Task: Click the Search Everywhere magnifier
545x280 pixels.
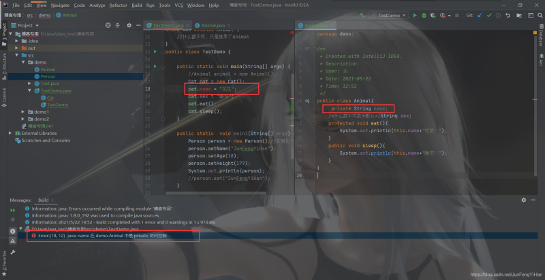Action: point(540,15)
